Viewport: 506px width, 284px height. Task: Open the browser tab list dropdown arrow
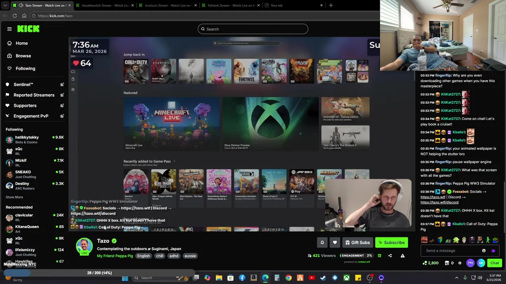tap(5, 6)
